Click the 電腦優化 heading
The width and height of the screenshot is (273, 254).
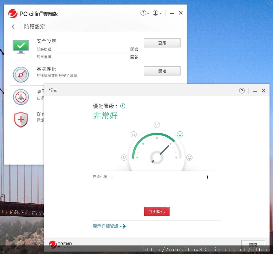(x=46, y=69)
